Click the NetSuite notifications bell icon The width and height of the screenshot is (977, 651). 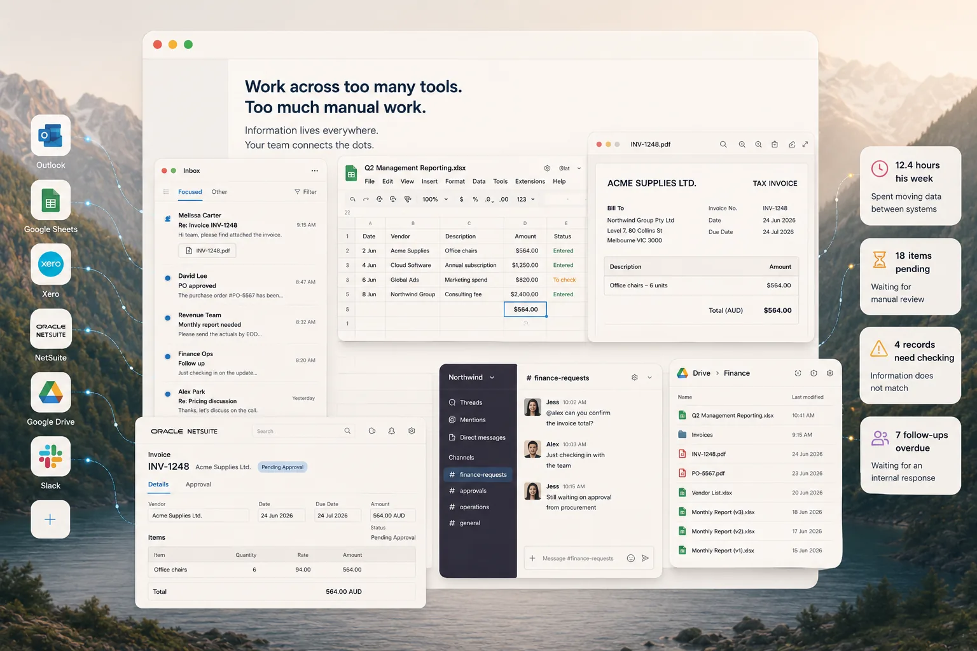[x=392, y=431]
